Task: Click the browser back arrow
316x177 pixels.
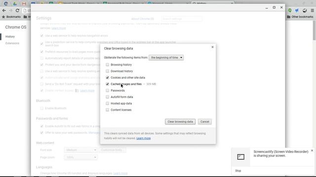Action: (x=4, y=10)
